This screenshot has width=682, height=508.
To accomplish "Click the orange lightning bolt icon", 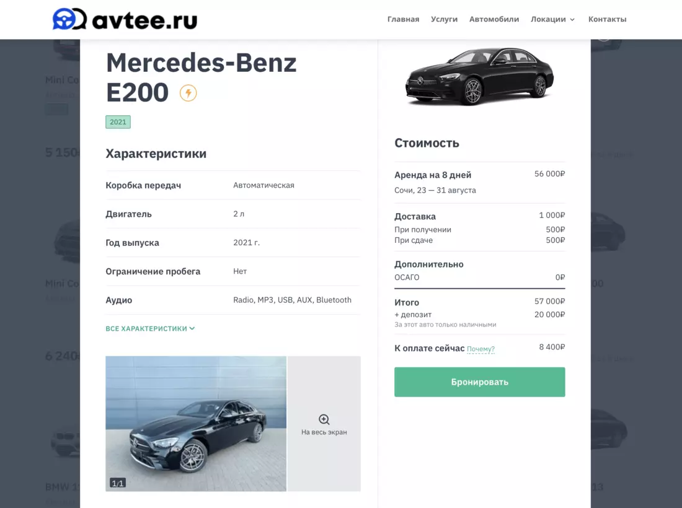I will tap(188, 94).
